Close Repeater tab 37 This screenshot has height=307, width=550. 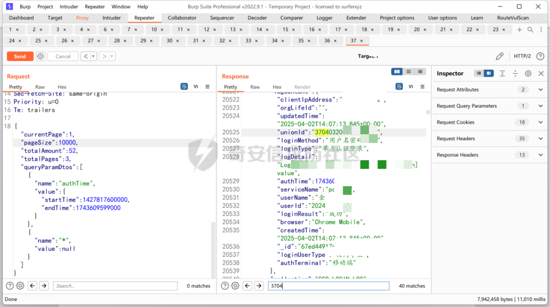pos(362,41)
